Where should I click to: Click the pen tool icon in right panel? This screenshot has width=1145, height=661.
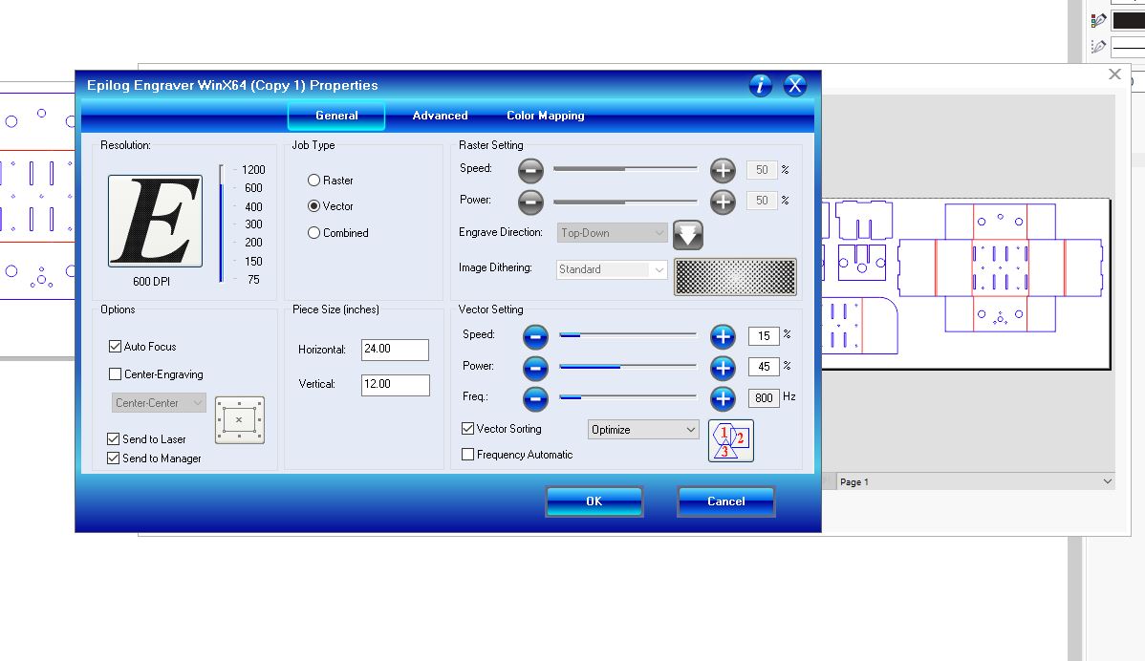[x=1098, y=20]
